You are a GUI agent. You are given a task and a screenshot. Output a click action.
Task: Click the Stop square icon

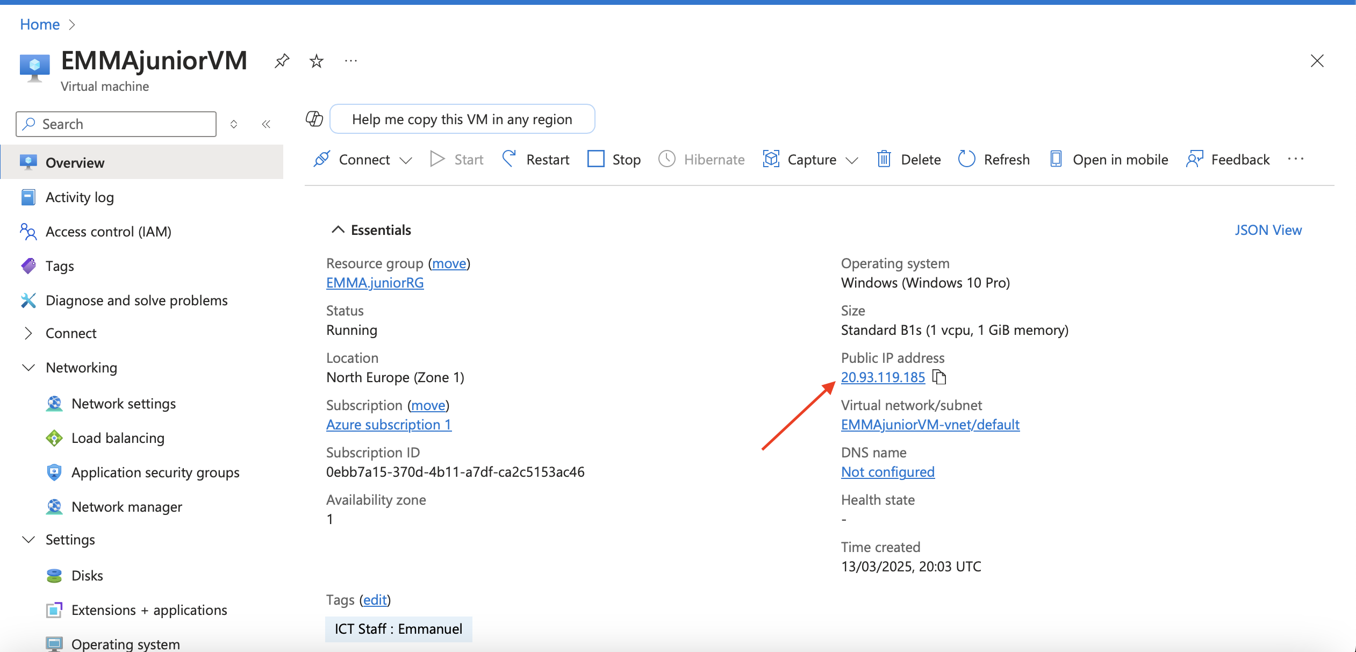(x=596, y=159)
